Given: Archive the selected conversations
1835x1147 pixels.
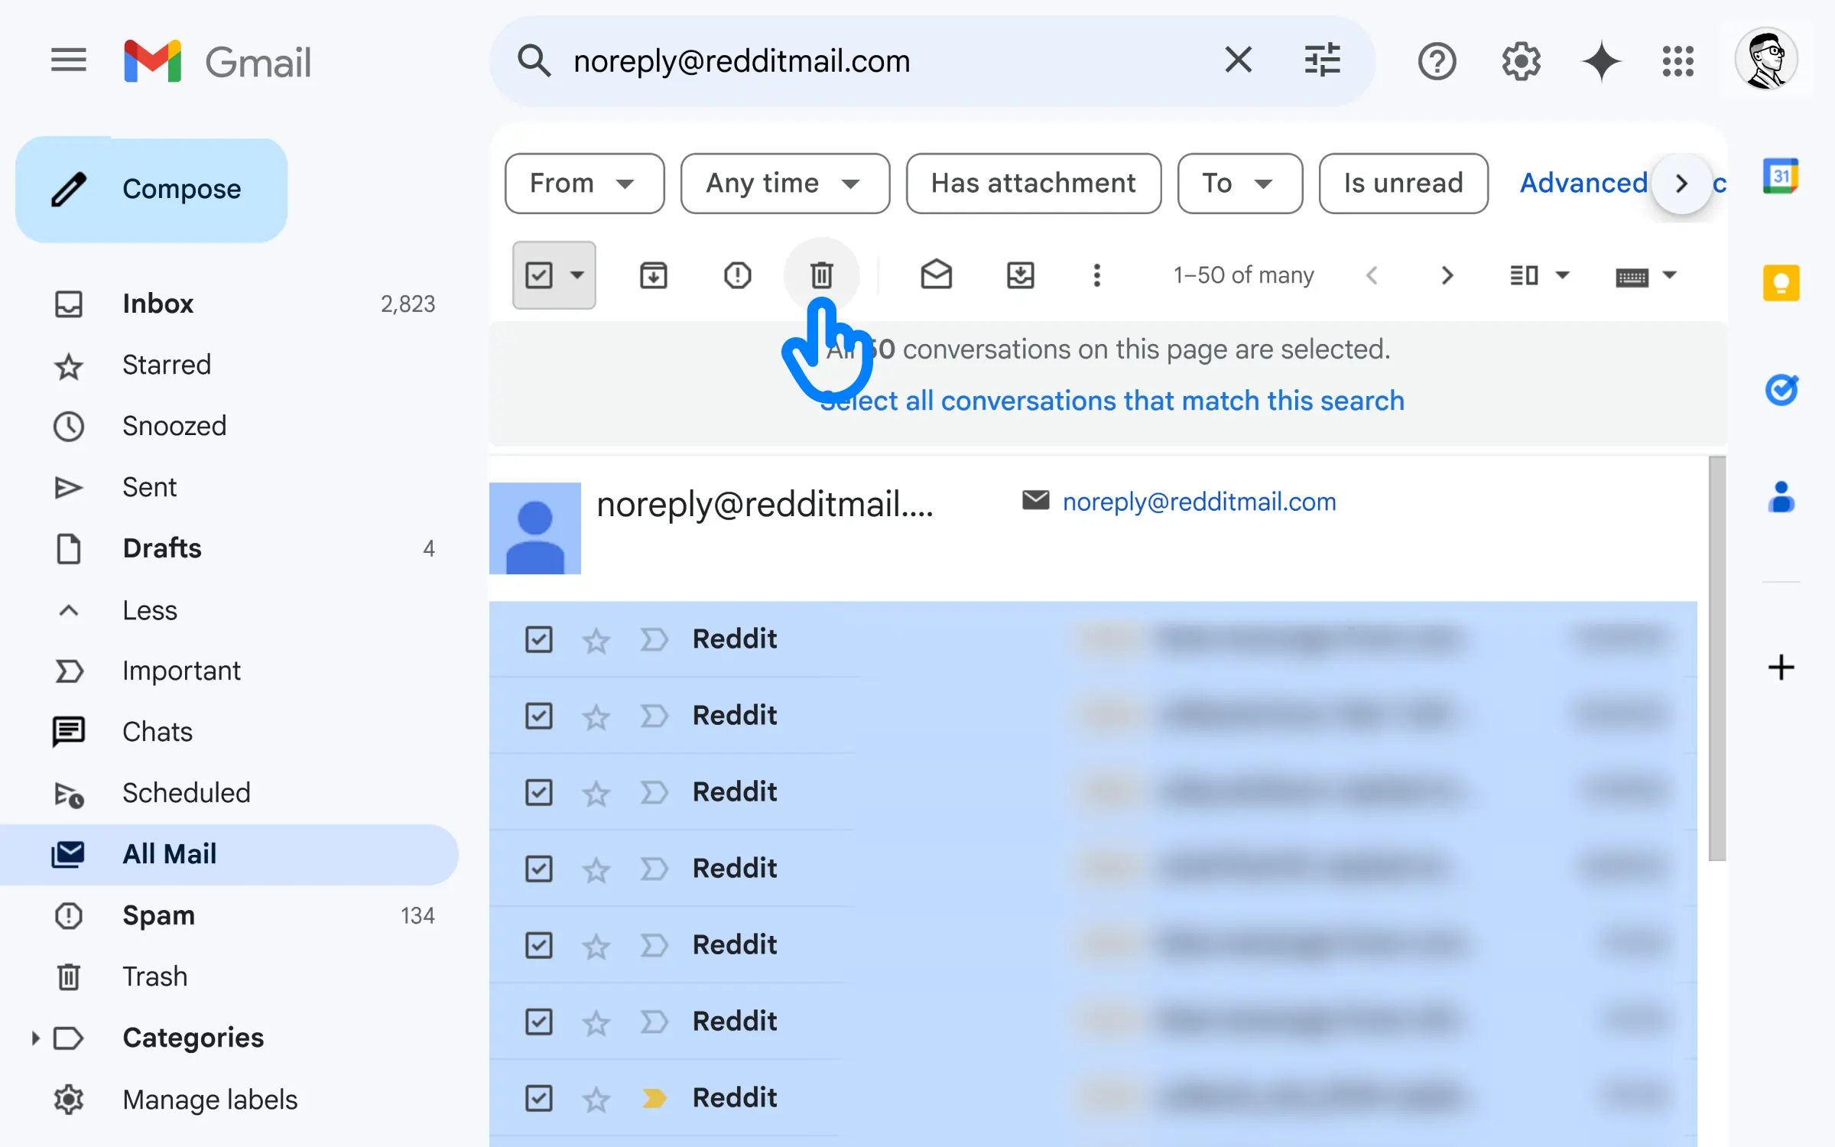Looking at the screenshot, I should click(654, 275).
